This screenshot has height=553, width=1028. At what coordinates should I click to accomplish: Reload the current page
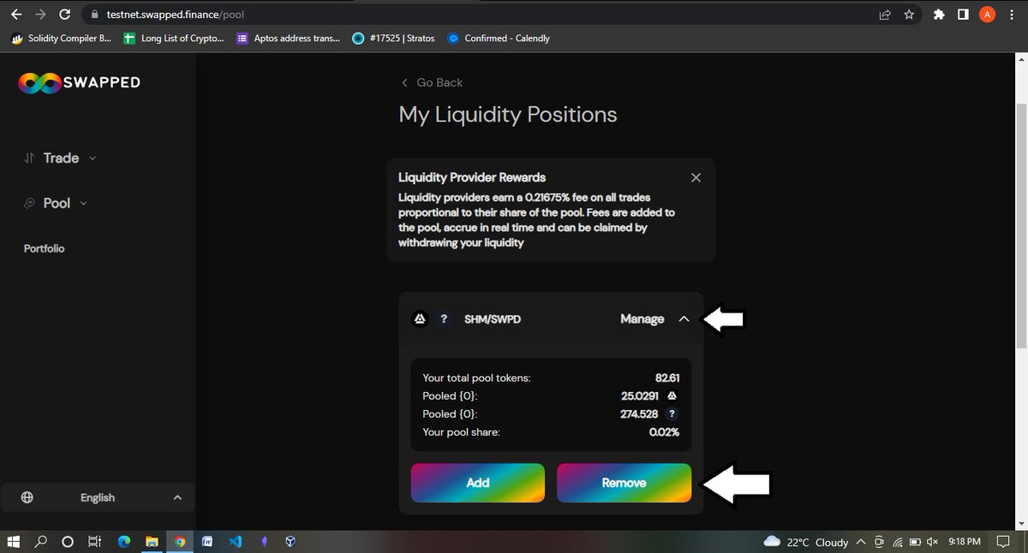tap(65, 15)
